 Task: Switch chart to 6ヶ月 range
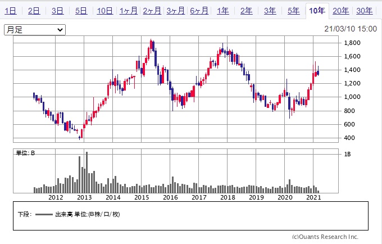click(199, 11)
